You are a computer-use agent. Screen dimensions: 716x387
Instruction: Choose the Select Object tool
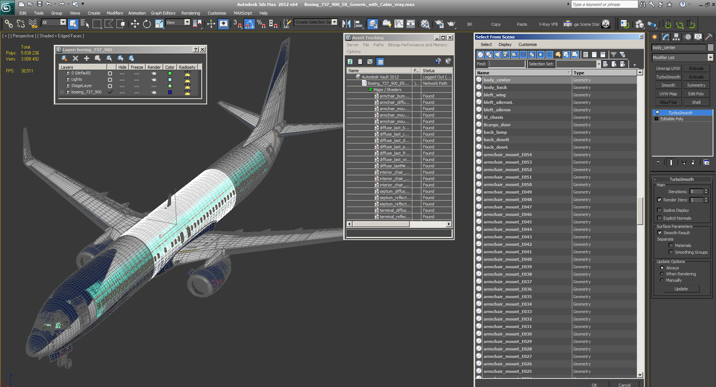[x=73, y=23]
